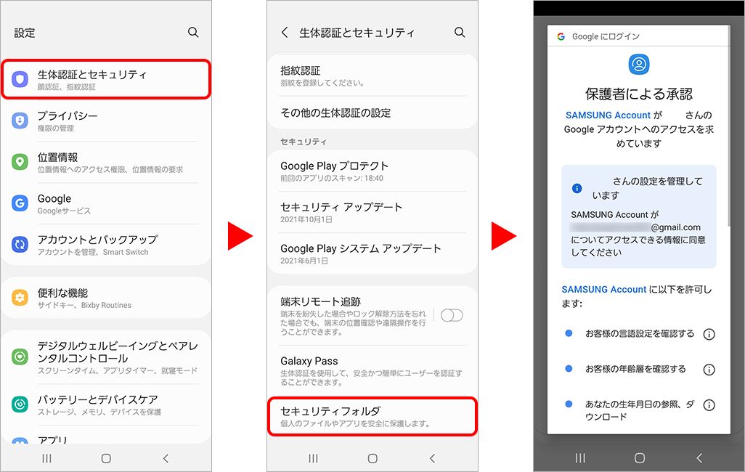Open セキュリティフォルダ option
The image size is (745, 472).
point(372,416)
